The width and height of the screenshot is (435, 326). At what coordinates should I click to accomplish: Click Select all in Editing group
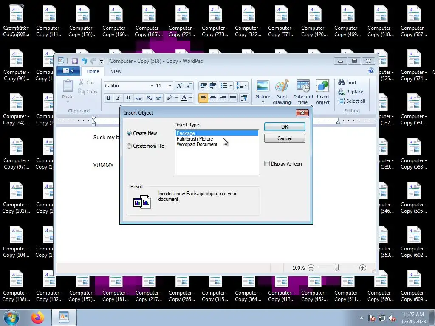click(352, 101)
